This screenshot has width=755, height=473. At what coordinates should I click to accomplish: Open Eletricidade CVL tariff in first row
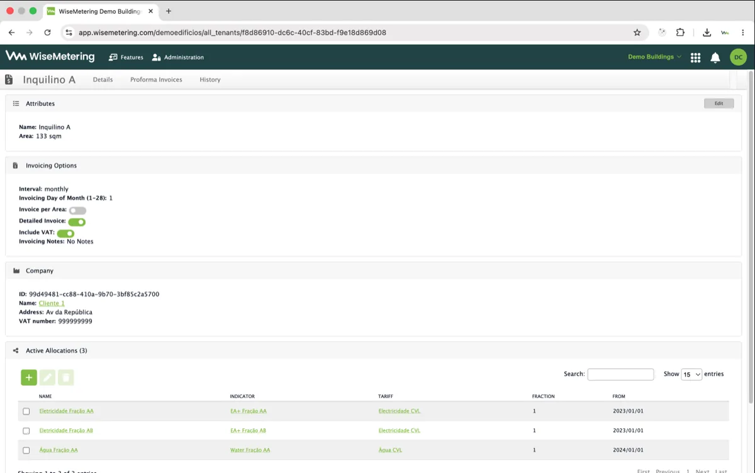[x=400, y=411]
